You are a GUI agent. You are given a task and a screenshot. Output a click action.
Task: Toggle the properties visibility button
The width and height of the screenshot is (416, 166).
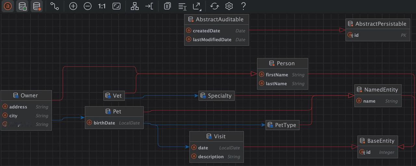click(x=8, y=6)
